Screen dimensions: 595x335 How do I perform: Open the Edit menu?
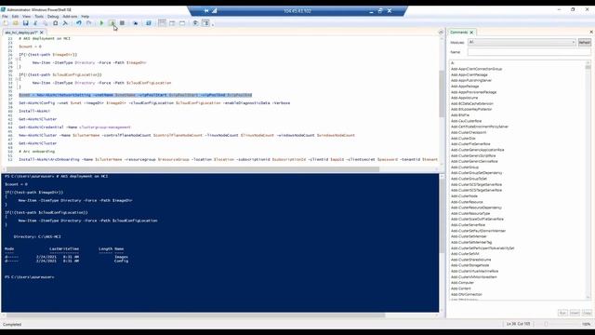15,17
